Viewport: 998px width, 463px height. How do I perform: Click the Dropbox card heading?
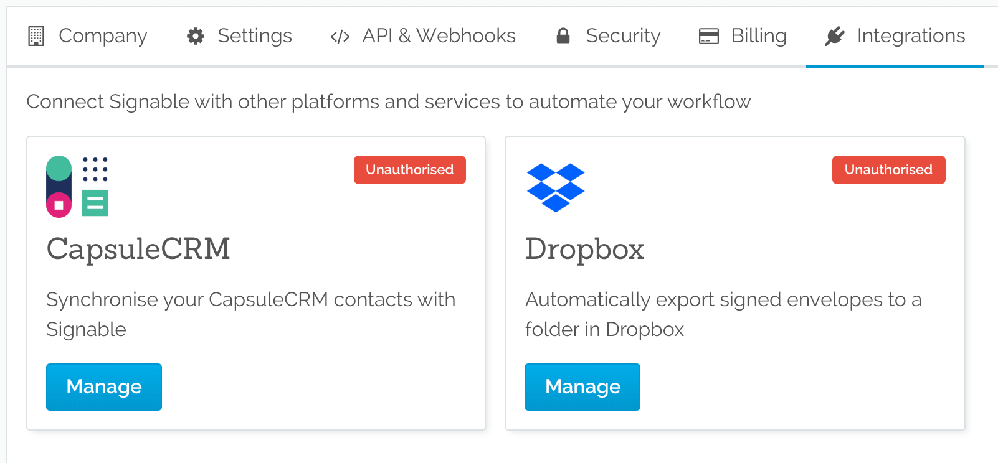click(x=584, y=249)
